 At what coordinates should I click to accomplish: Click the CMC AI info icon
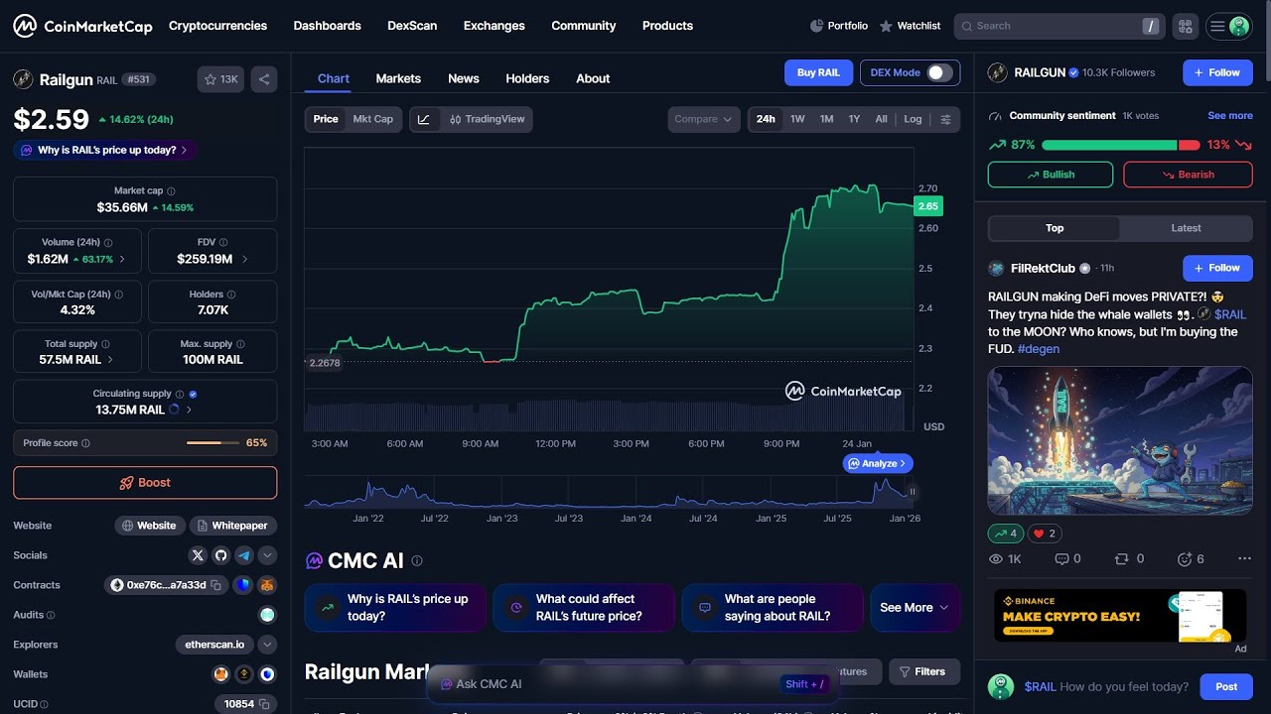pyautogui.click(x=417, y=561)
